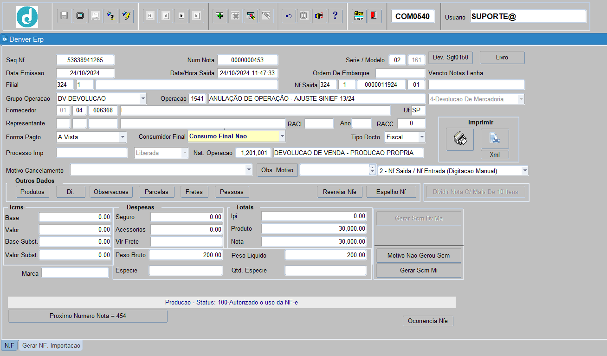Viewport: 607px width, 356px height.
Task: Click the Obs. Motivo button
Action: pos(277,170)
